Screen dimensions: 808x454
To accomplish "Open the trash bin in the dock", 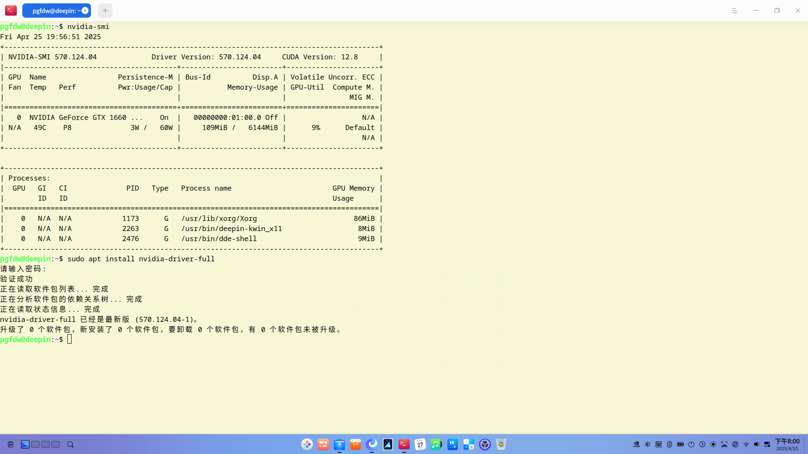I will [501, 444].
